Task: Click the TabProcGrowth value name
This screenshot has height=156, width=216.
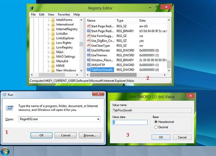Action: pyautogui.click(x=102, y=70)
